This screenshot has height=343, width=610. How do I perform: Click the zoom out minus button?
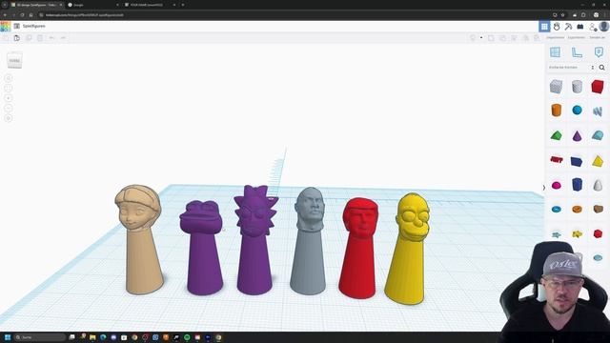(x=9, y=108)
